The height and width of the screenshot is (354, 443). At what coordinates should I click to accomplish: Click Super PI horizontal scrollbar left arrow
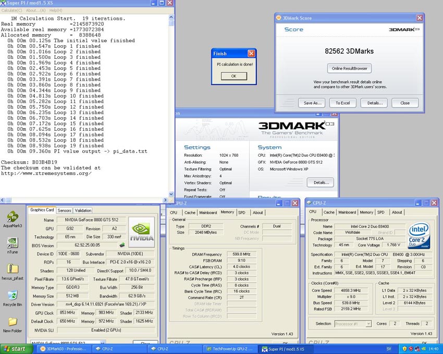click(2, 200)
